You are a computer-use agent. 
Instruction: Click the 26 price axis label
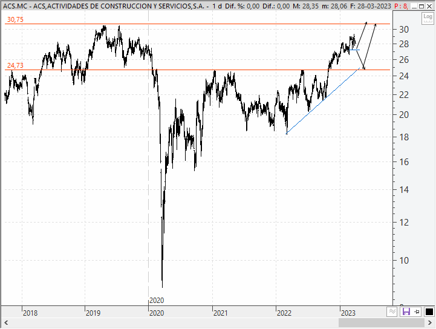point(404,59)
